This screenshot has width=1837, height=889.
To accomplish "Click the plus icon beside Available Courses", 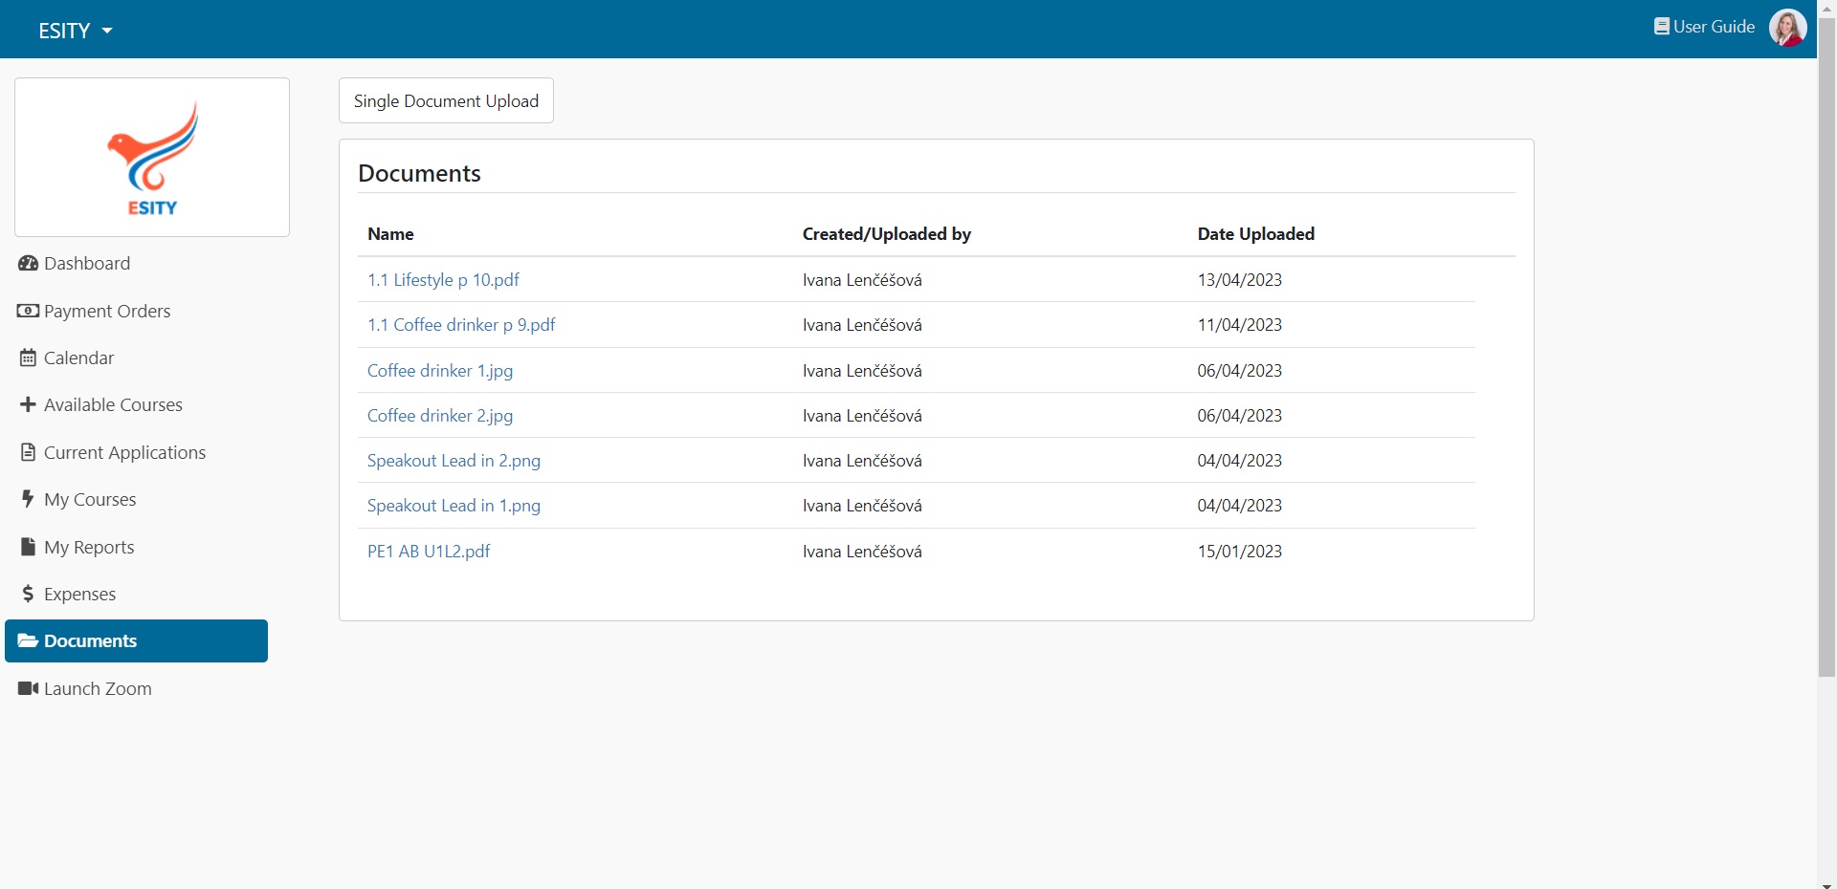I will coord(28,404).
